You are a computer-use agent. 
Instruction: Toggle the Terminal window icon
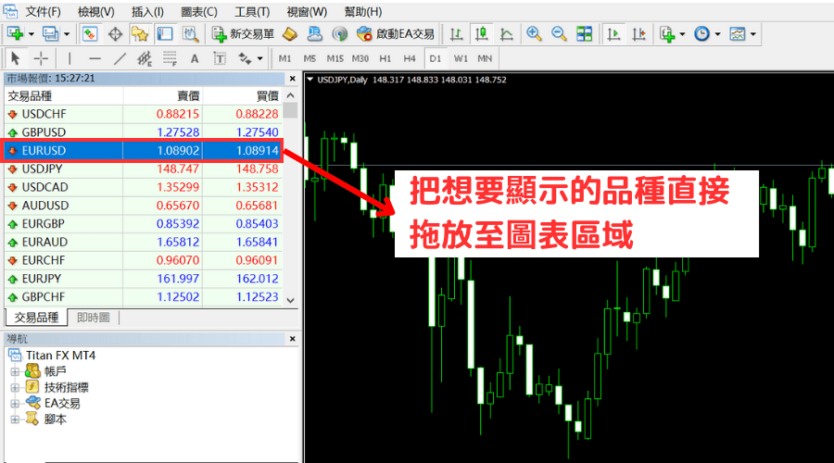pyautogui.click(x=165, y=34)
